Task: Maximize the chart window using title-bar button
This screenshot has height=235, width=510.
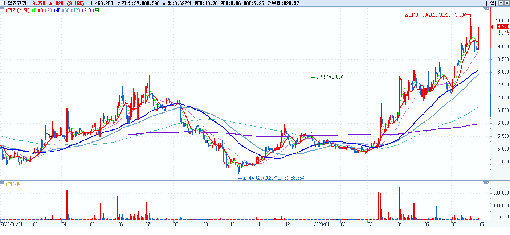Action: click(501, 3)
